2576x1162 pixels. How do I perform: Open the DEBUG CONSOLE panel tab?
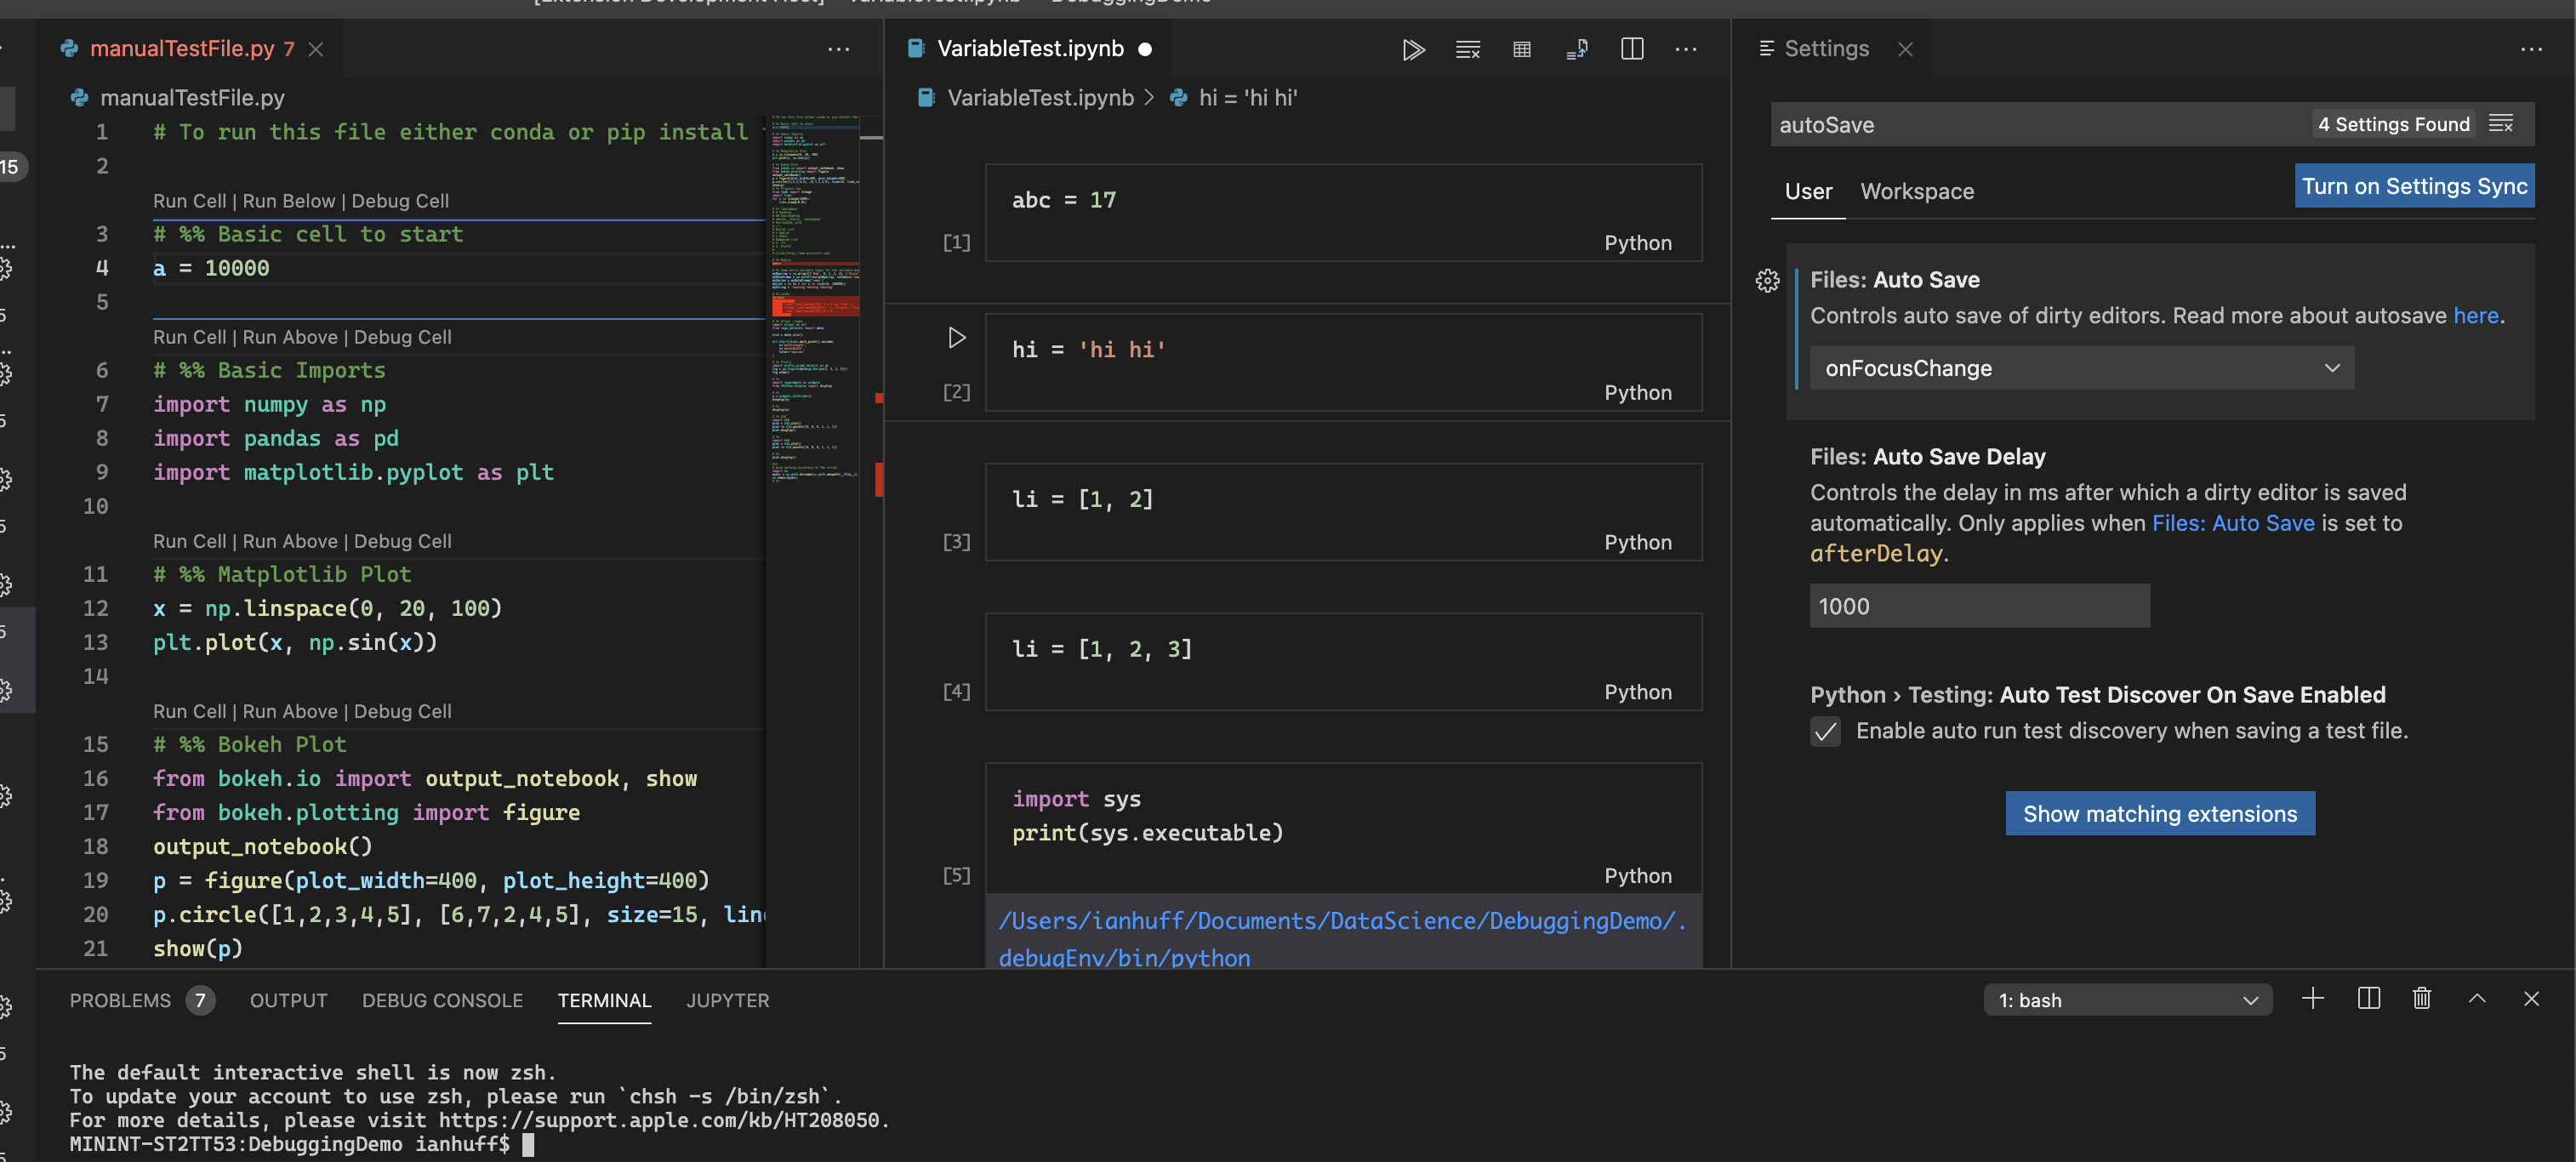(x=442, y=1000)
